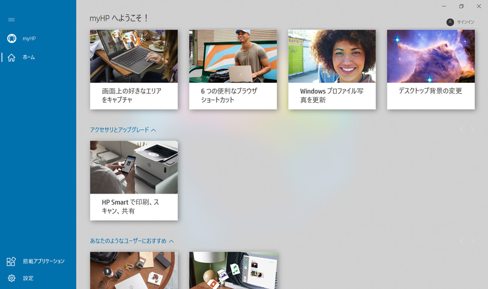Click the myHP logo icon
The height and width of the screenshot is (289, 488).
pos(12,38)
